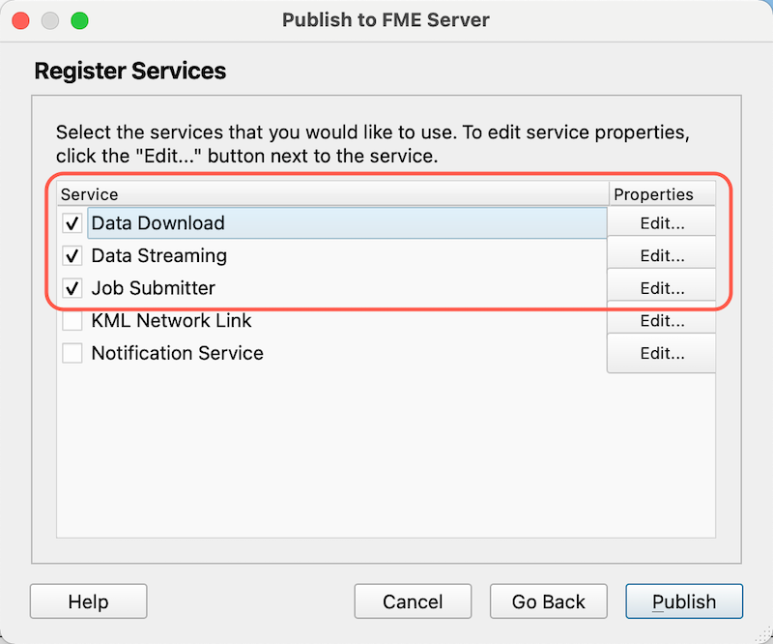Click the Service column header

[333, 194]
